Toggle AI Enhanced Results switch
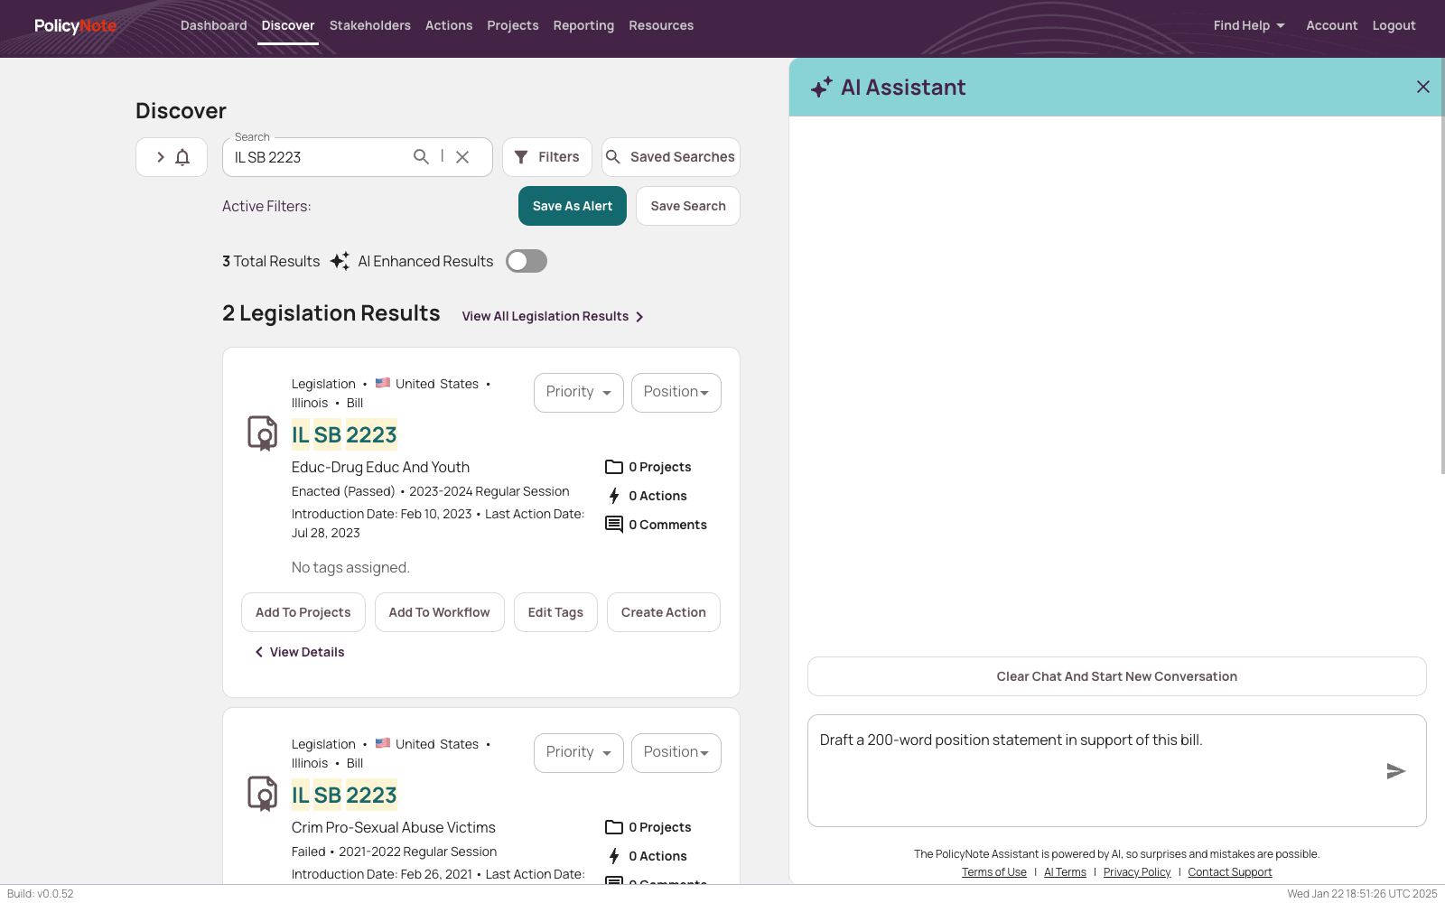The height and width of the screenshot is (903, 1445). [x=527, y=261]
